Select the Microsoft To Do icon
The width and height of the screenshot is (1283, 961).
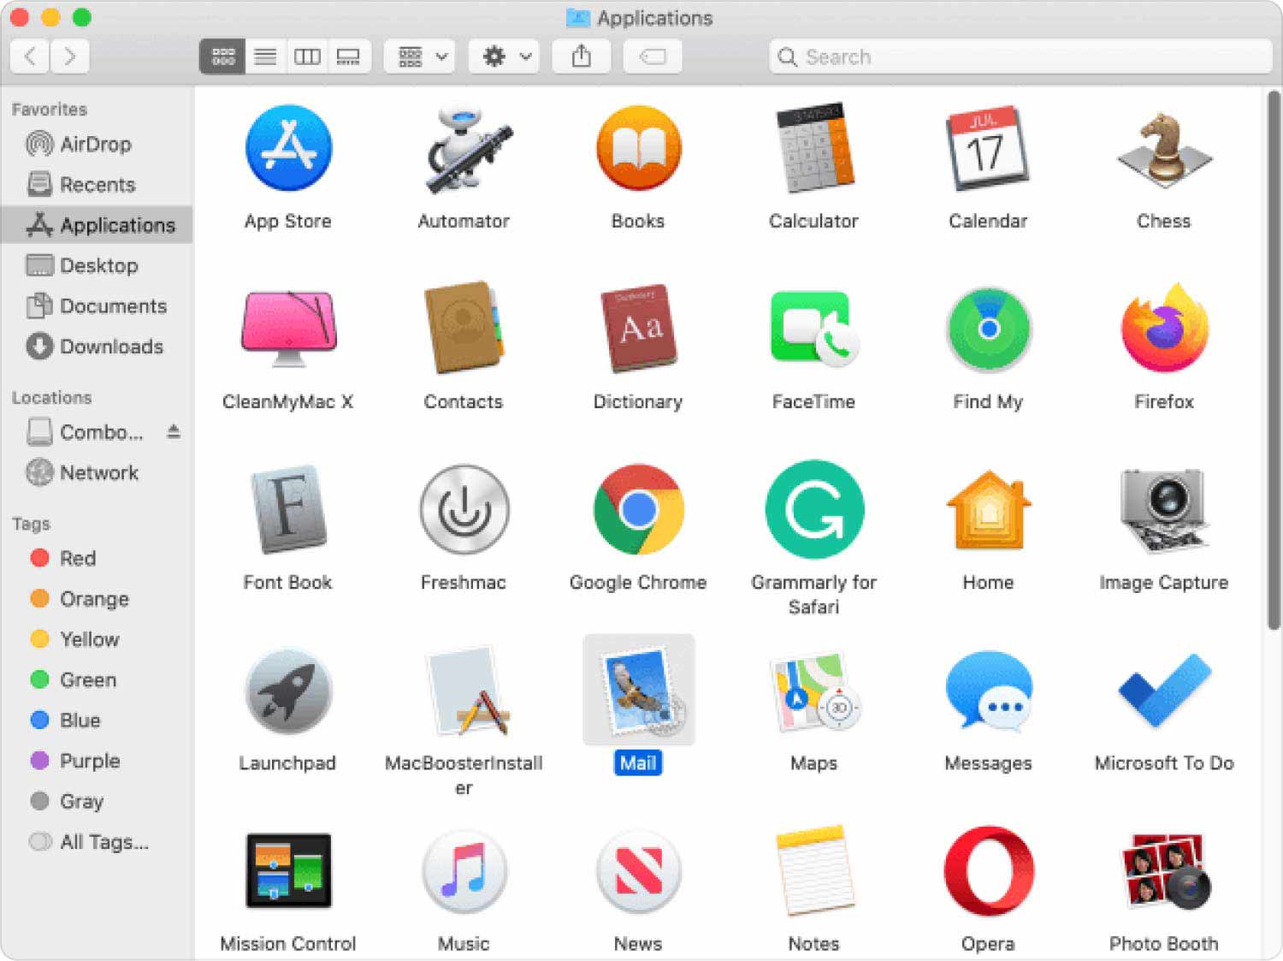[1163, 689]
